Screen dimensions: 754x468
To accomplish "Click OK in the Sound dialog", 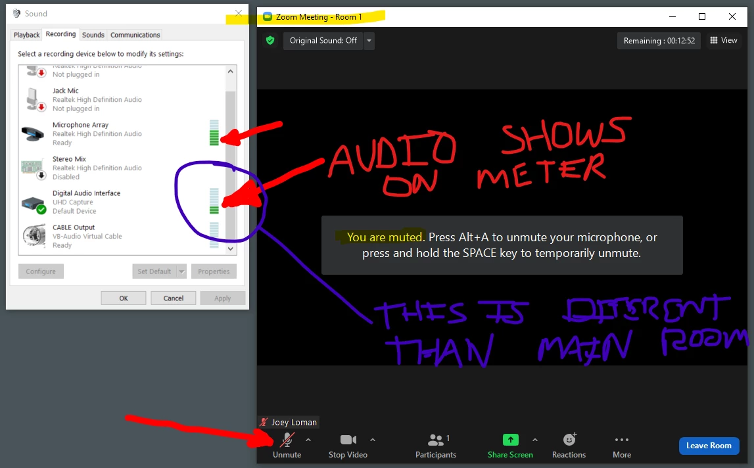I will (124, 298).
